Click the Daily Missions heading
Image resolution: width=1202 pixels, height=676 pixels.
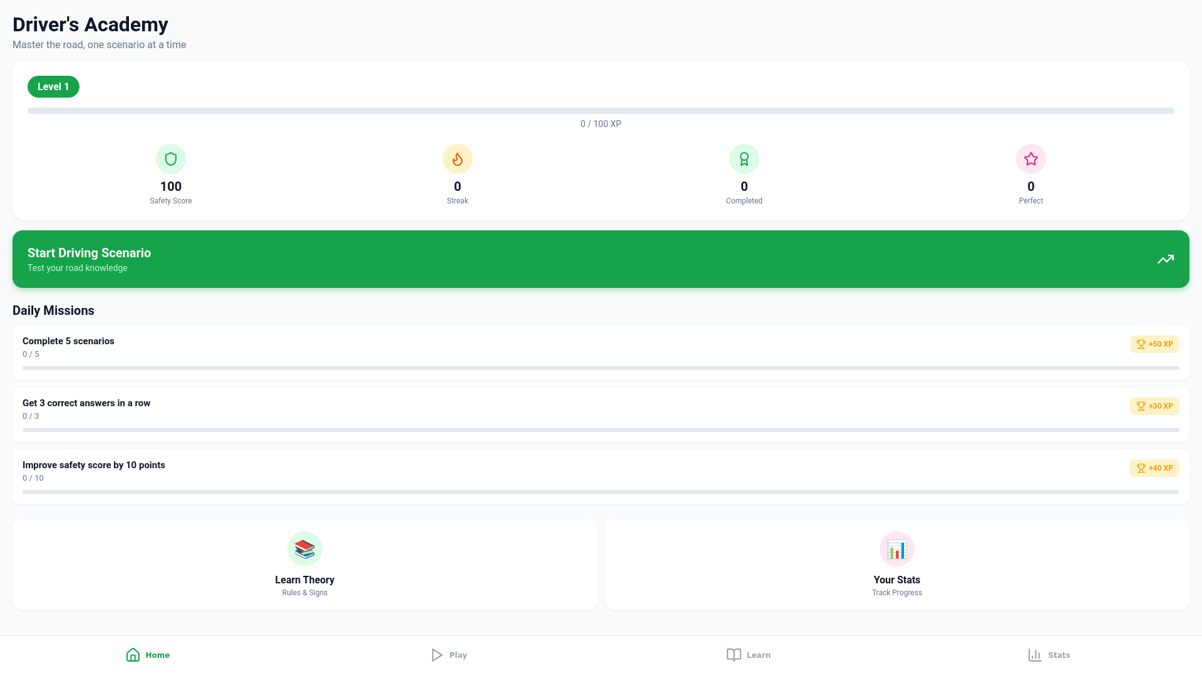point(53,310)
